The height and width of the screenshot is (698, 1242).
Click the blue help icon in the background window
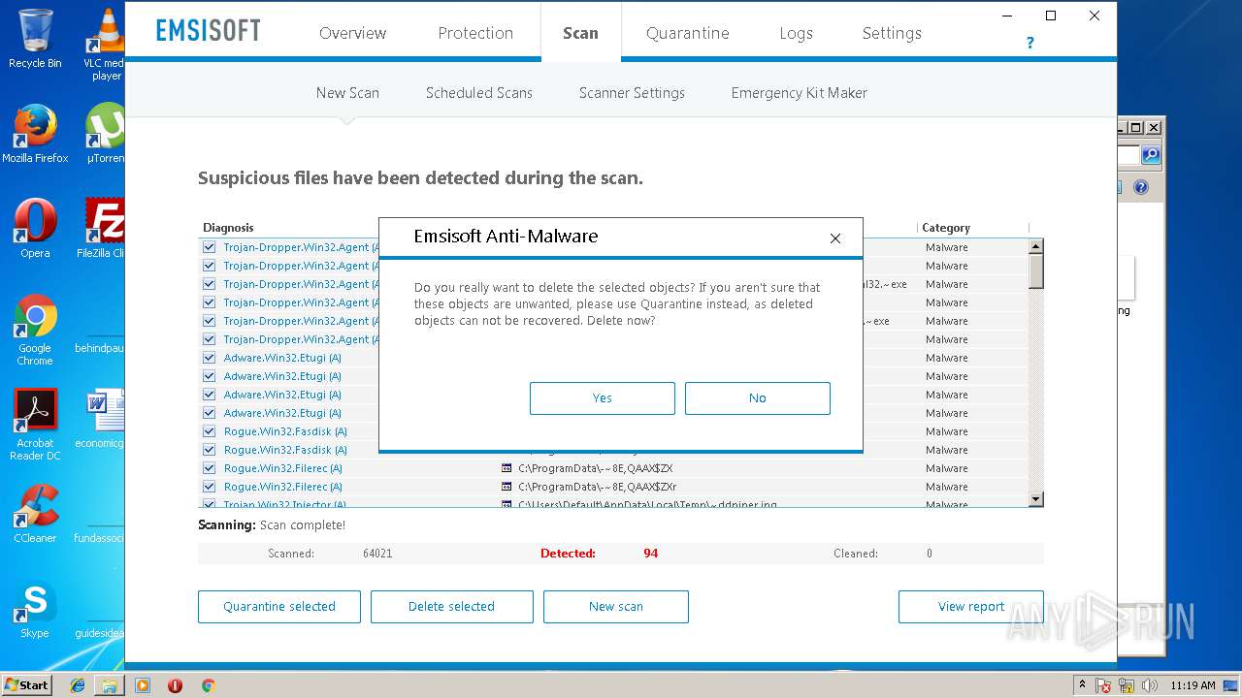click(1141, 187)
